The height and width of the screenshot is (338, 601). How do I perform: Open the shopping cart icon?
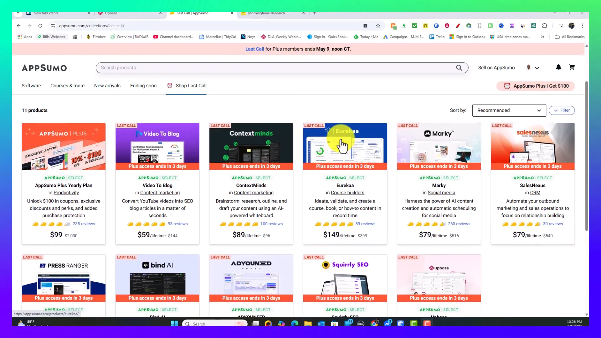(572, 67)
